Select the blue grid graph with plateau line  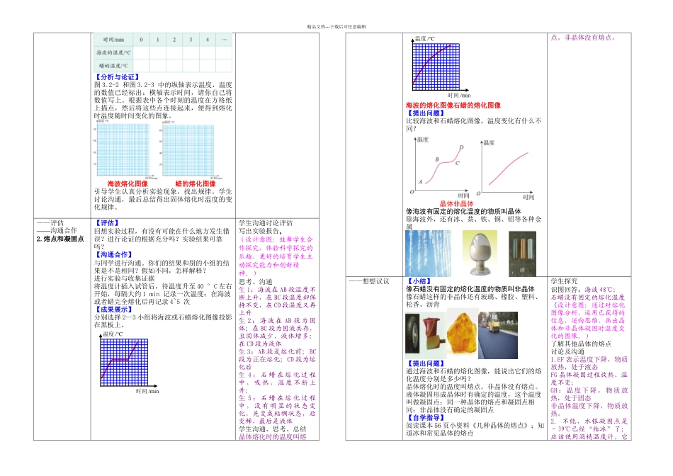[129, 362]
